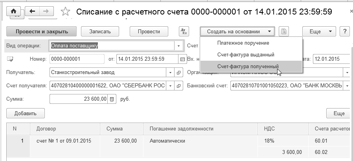
Task: Expand the Вид операции dropdown
Action: point(178,45)
